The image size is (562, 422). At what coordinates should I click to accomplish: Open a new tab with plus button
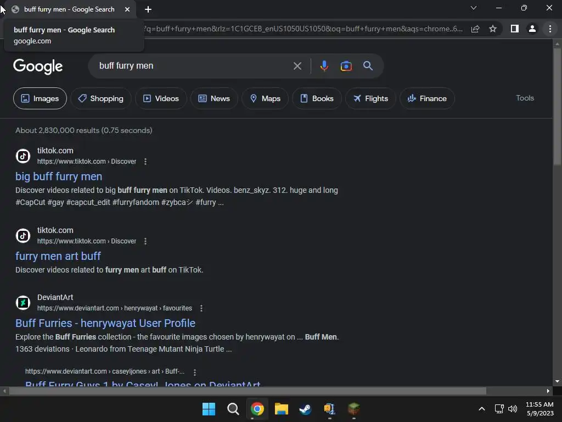coord(148,10)
